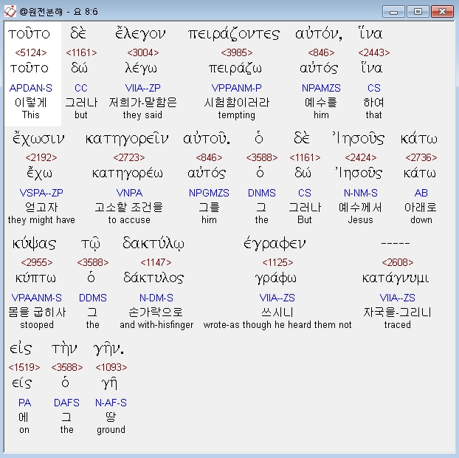Click the English gloss 'traced'

coord(398,325)
